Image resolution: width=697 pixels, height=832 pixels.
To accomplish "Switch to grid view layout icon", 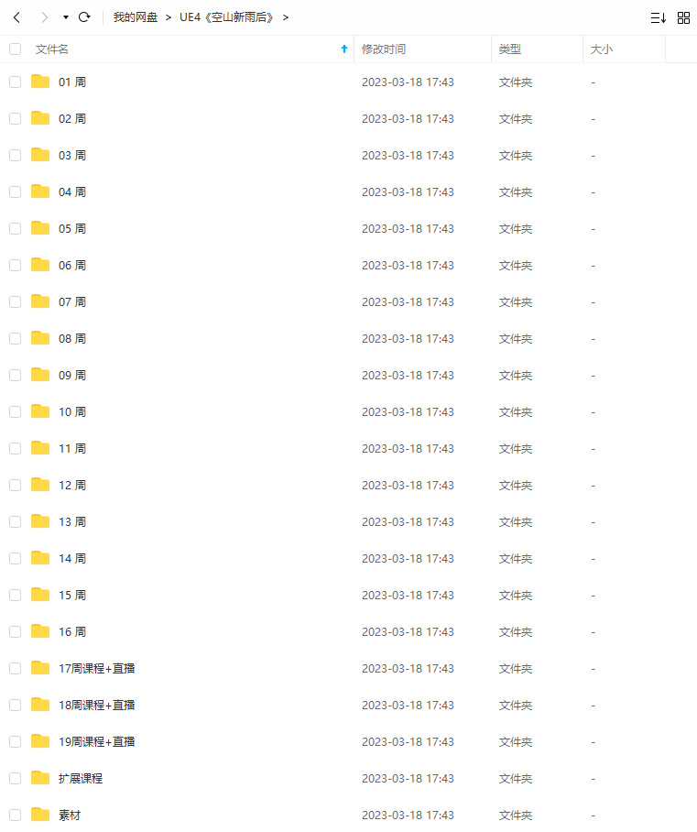I will point(684,18).
